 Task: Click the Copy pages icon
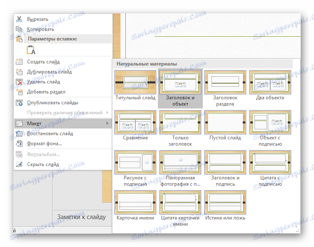click(19, 29)
